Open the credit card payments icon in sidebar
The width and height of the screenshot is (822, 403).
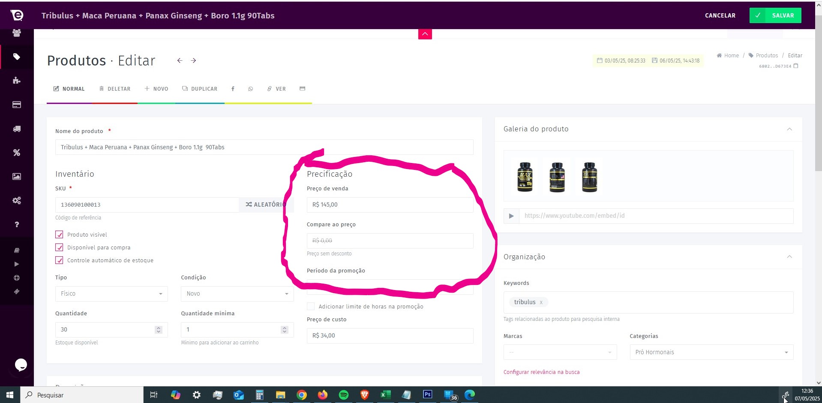[x=17, y=105]
